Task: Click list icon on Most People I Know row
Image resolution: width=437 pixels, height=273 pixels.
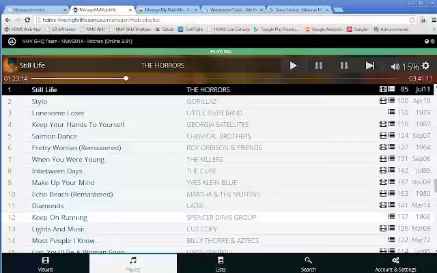Action: [x=391, y=240]
